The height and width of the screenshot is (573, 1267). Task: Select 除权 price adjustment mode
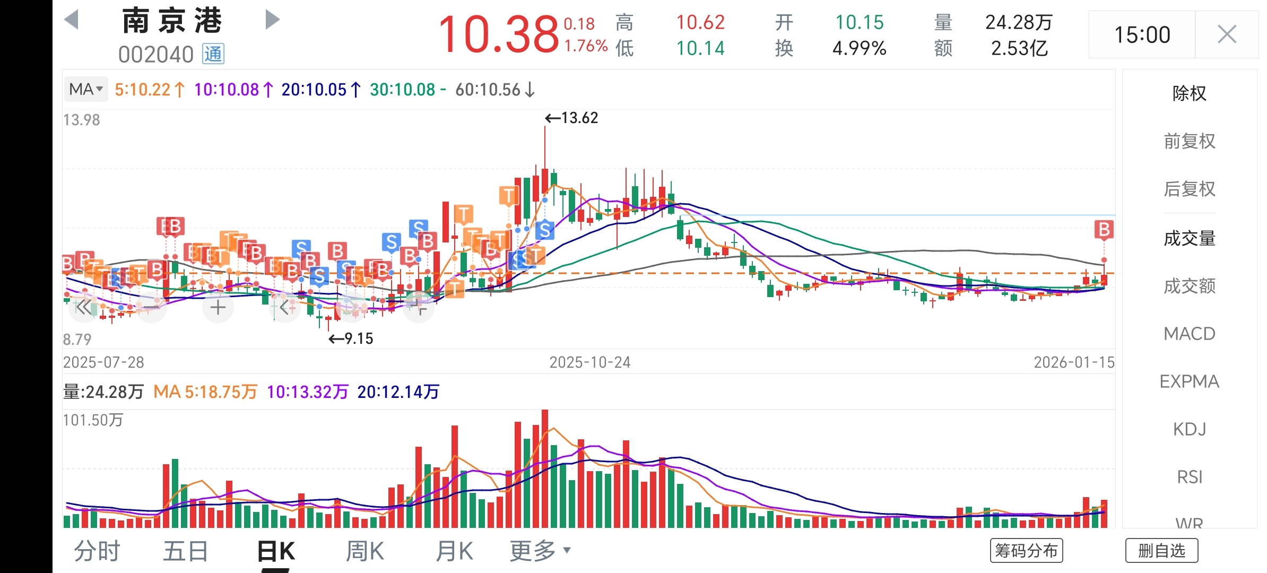coord(1189,93)
